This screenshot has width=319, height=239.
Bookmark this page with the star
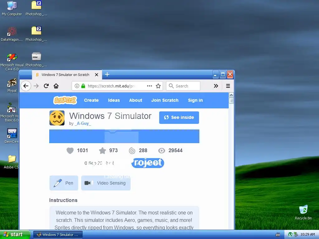click(x=158, y=86)
